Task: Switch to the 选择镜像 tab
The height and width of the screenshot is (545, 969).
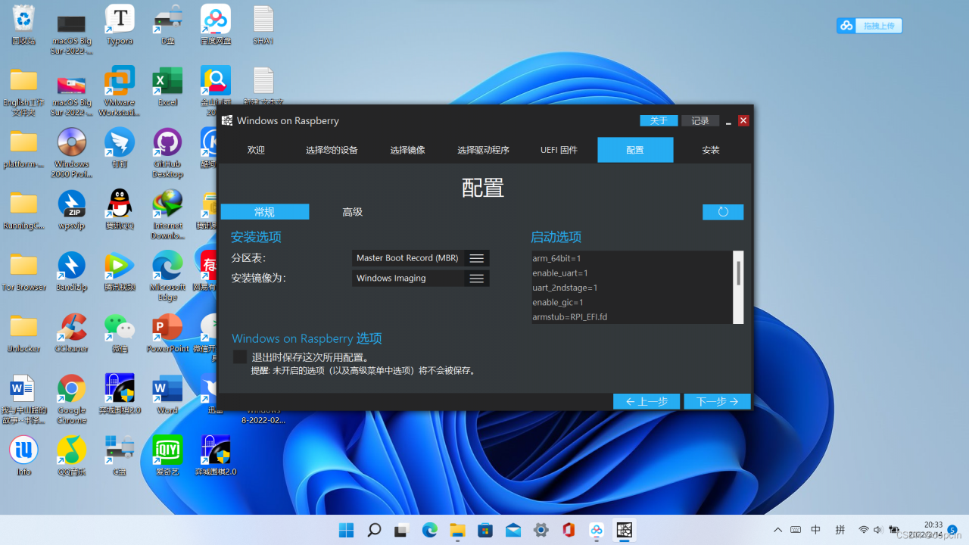Action: (x=407, y=150)
